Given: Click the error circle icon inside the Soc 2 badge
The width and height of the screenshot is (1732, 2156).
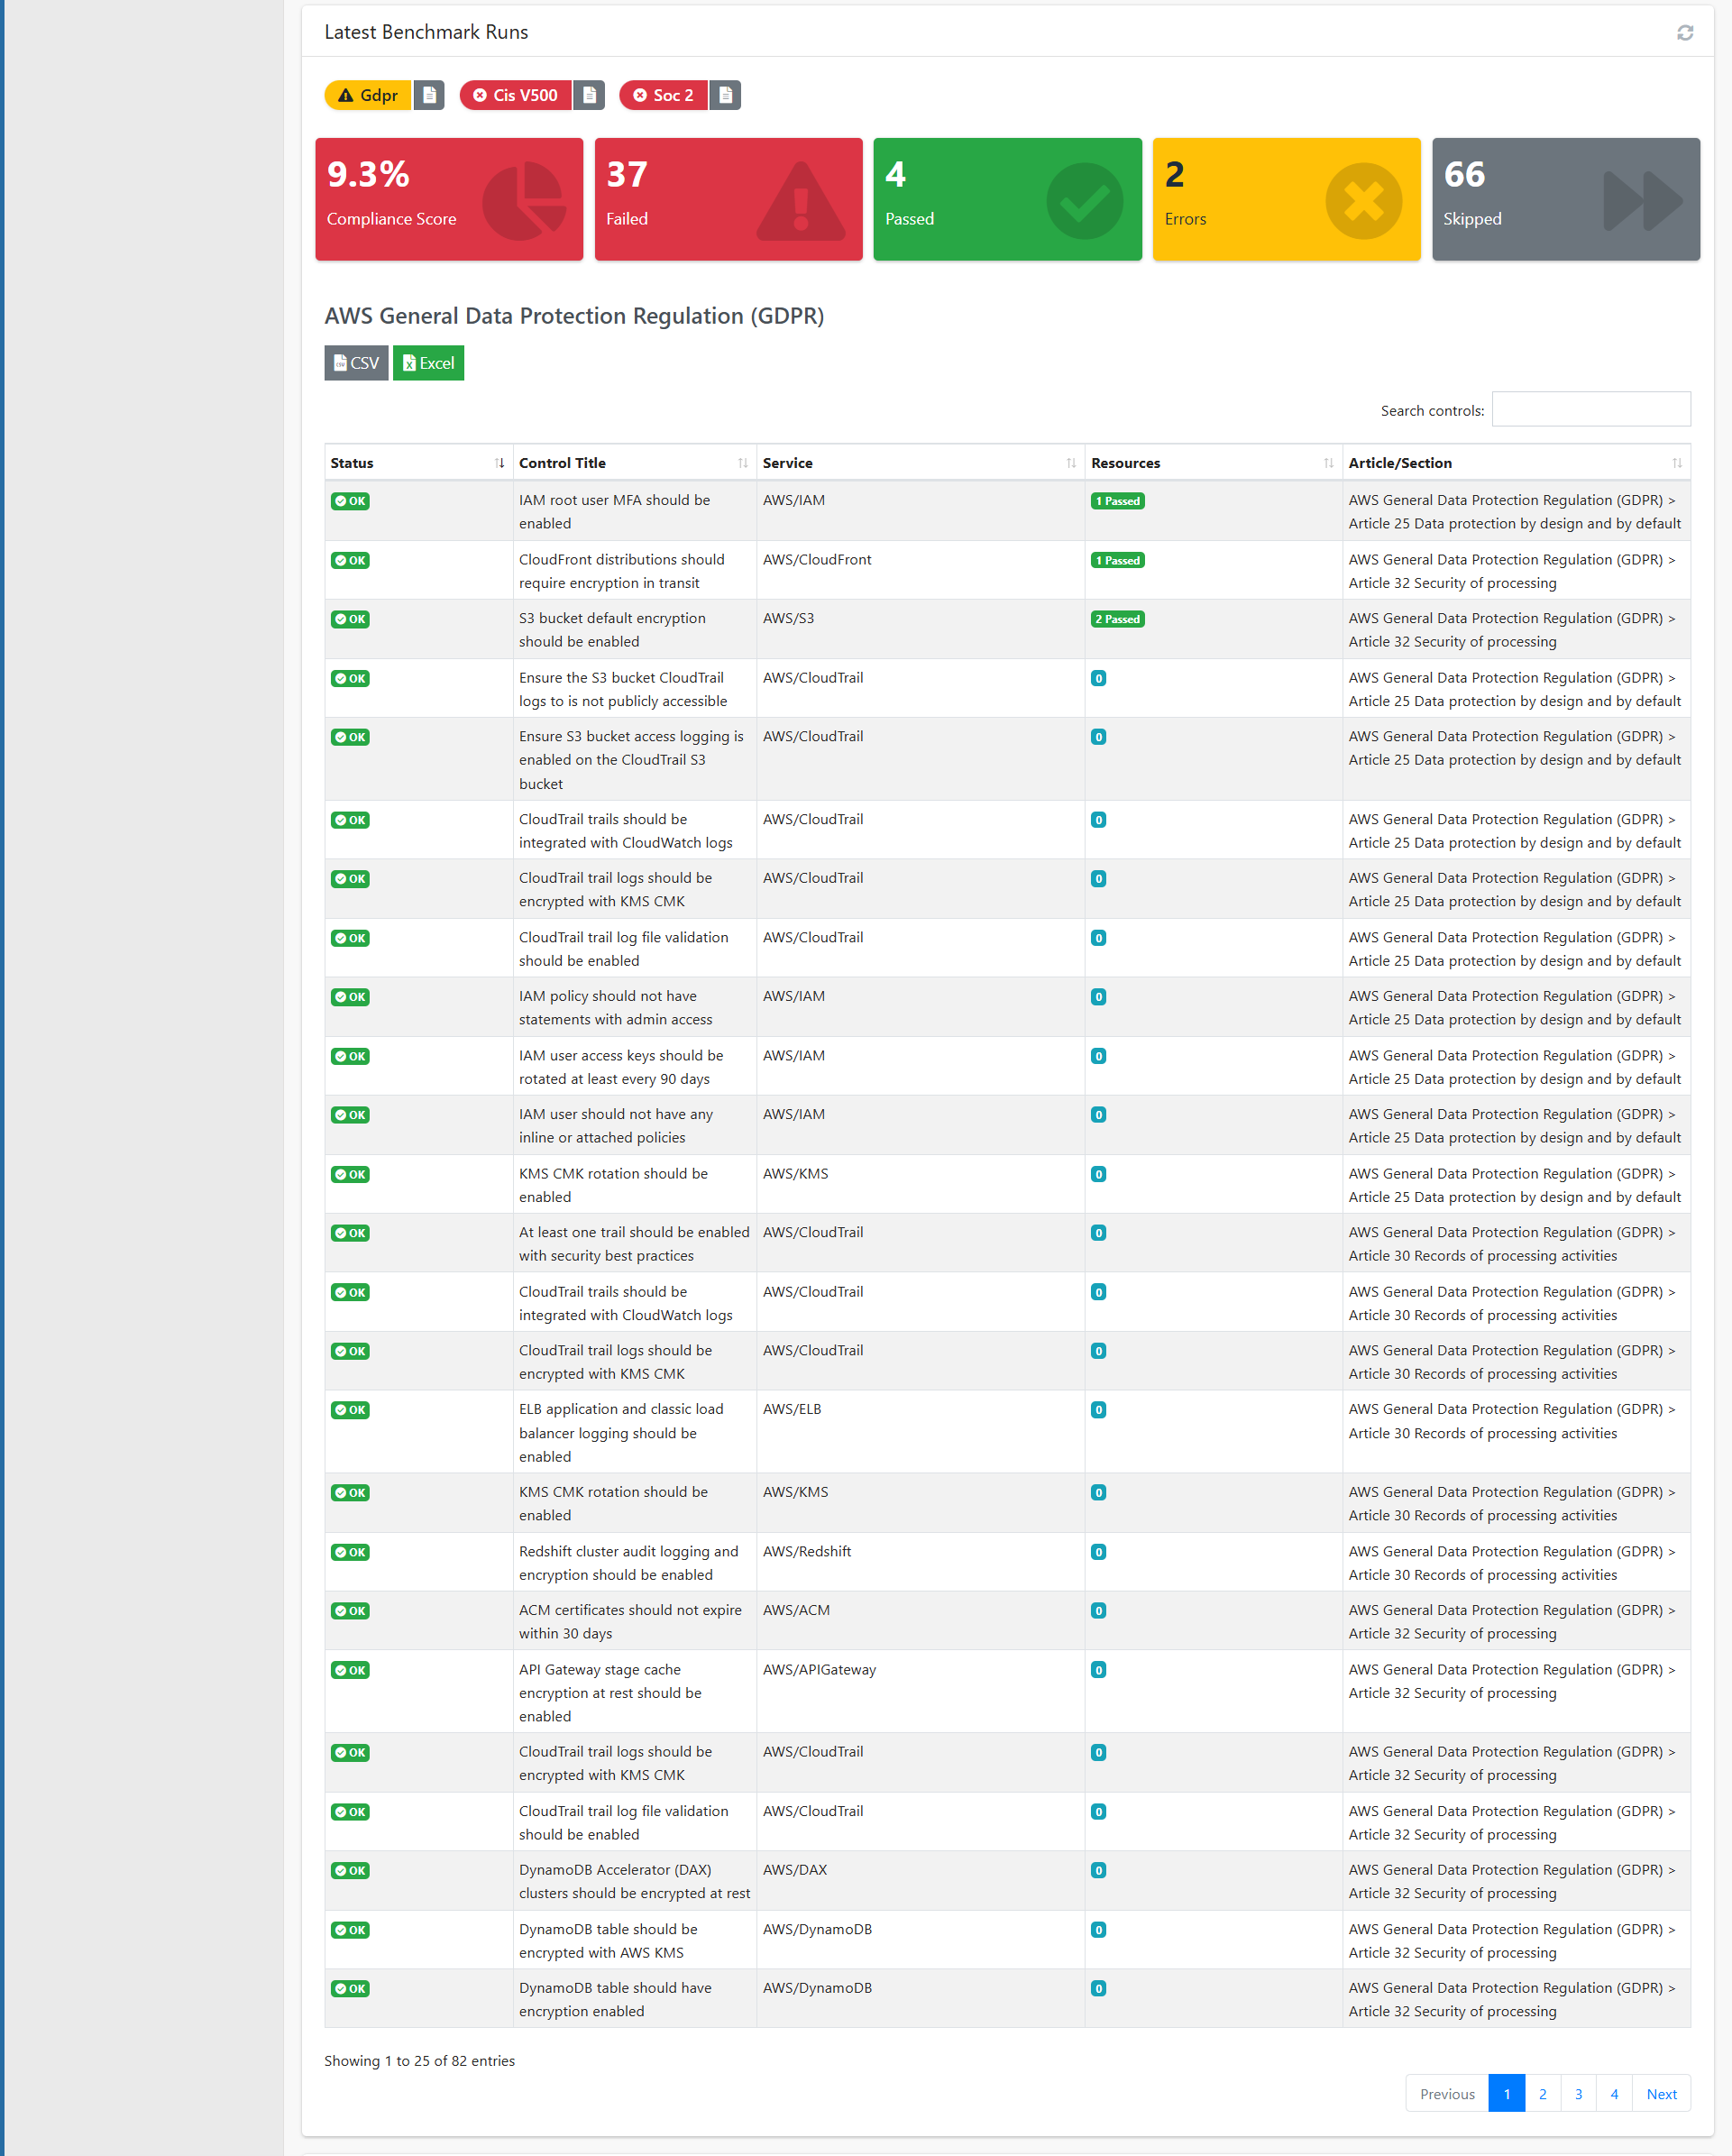Looking at the screenshot, I should coord(638,95).
